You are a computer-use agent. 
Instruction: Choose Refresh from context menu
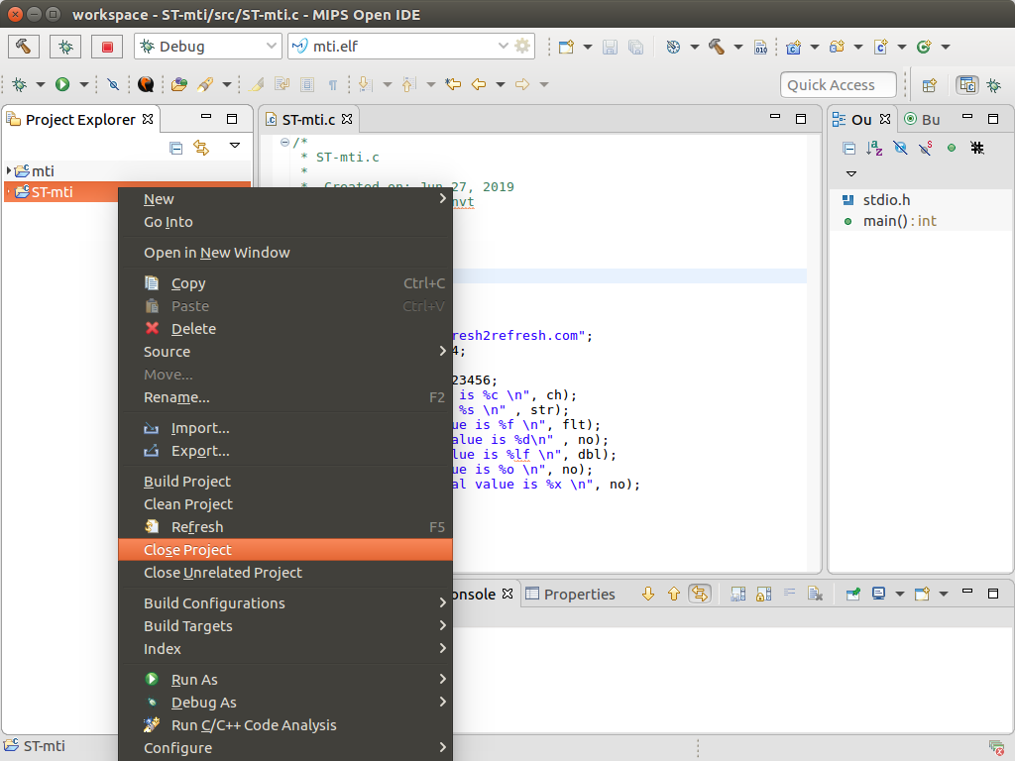(x=285, y=527)
